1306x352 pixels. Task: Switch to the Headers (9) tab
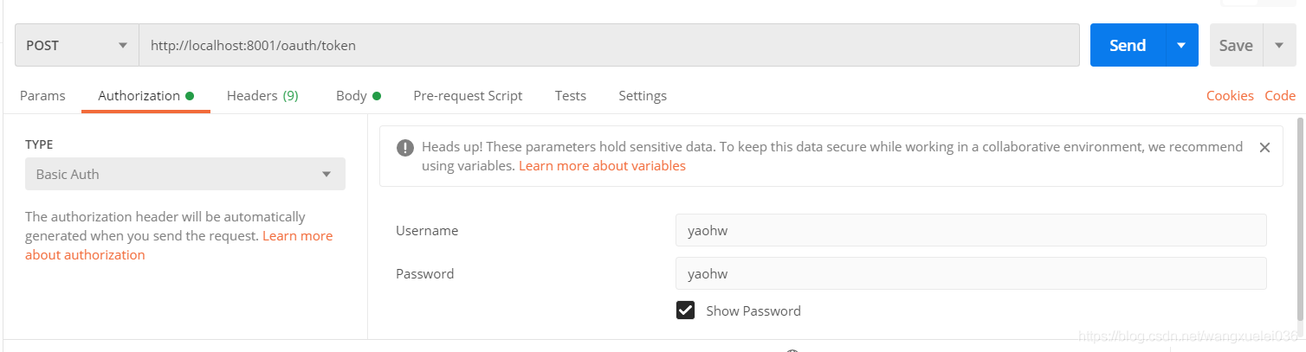point(262,96)
